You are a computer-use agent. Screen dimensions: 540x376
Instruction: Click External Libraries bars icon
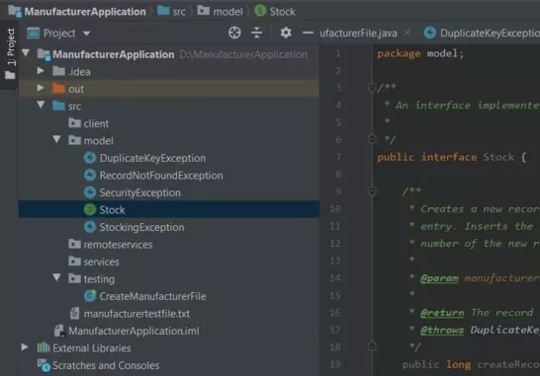tap(44, 347)
